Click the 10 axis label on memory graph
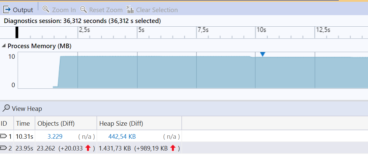The height and width of the screenshot is (162, 368). pyautogui.click(x=12, y=56)
